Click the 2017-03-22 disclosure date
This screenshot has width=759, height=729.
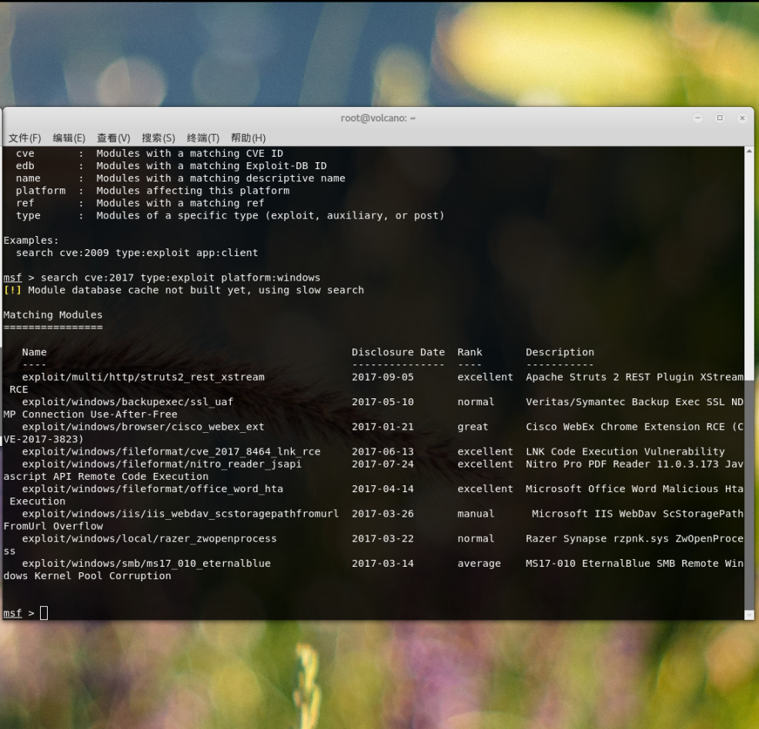383,538
